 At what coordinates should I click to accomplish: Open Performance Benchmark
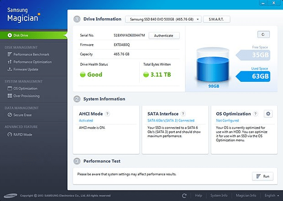tap(31, 54)
